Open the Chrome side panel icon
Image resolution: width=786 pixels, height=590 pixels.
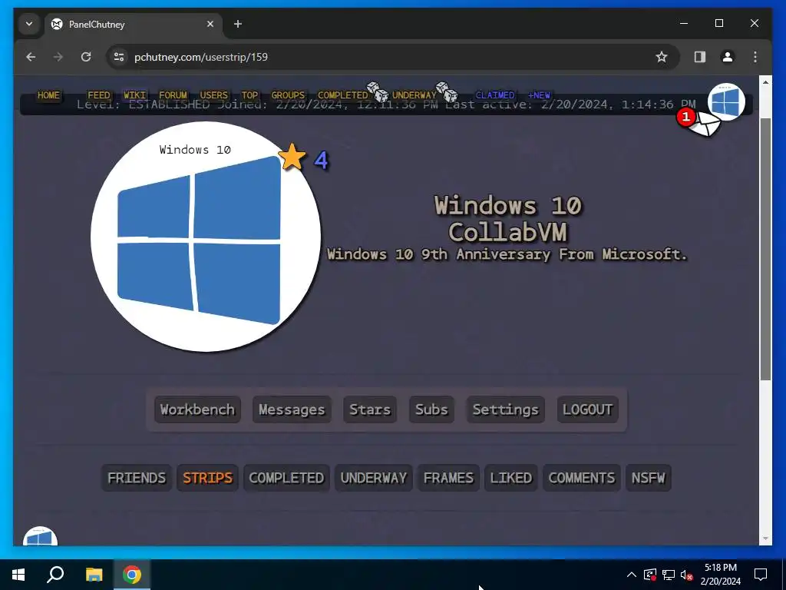click(700, 57)
